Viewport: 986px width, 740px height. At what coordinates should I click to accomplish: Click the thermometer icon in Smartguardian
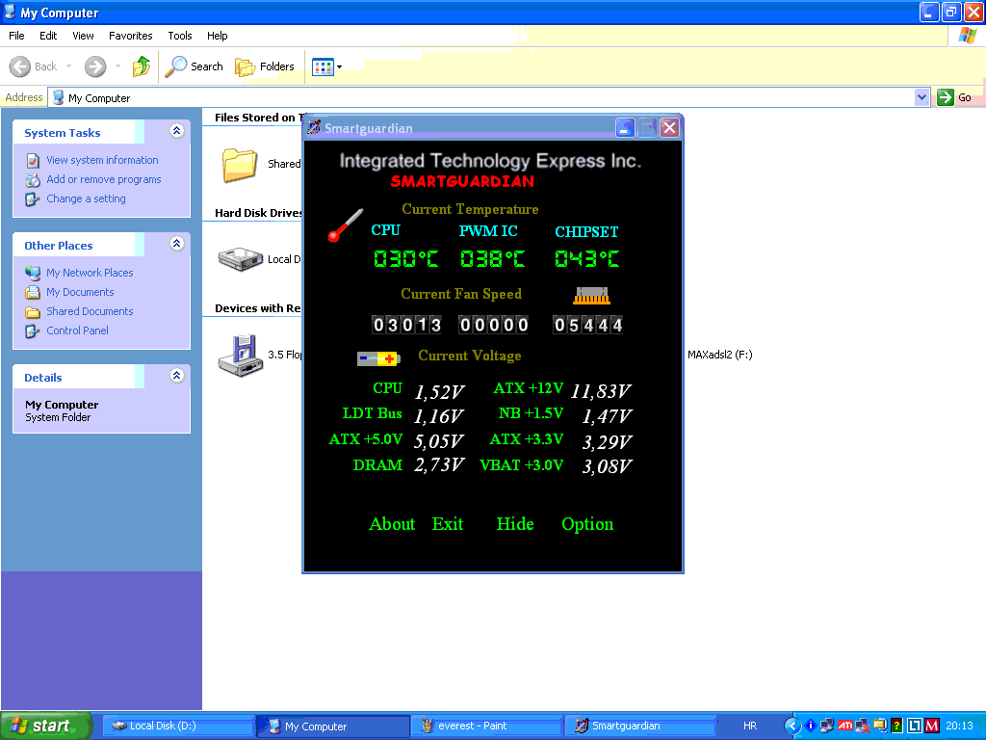point(345,225)
